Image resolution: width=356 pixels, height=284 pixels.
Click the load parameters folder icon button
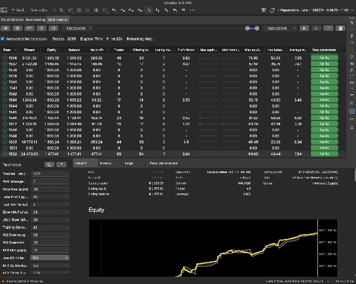click(x=49, y=164)
